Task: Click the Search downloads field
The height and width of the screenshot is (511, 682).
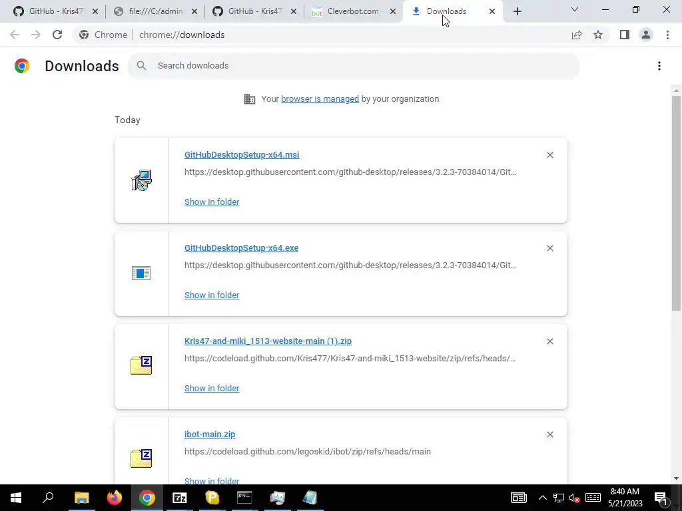Action: 354,66
